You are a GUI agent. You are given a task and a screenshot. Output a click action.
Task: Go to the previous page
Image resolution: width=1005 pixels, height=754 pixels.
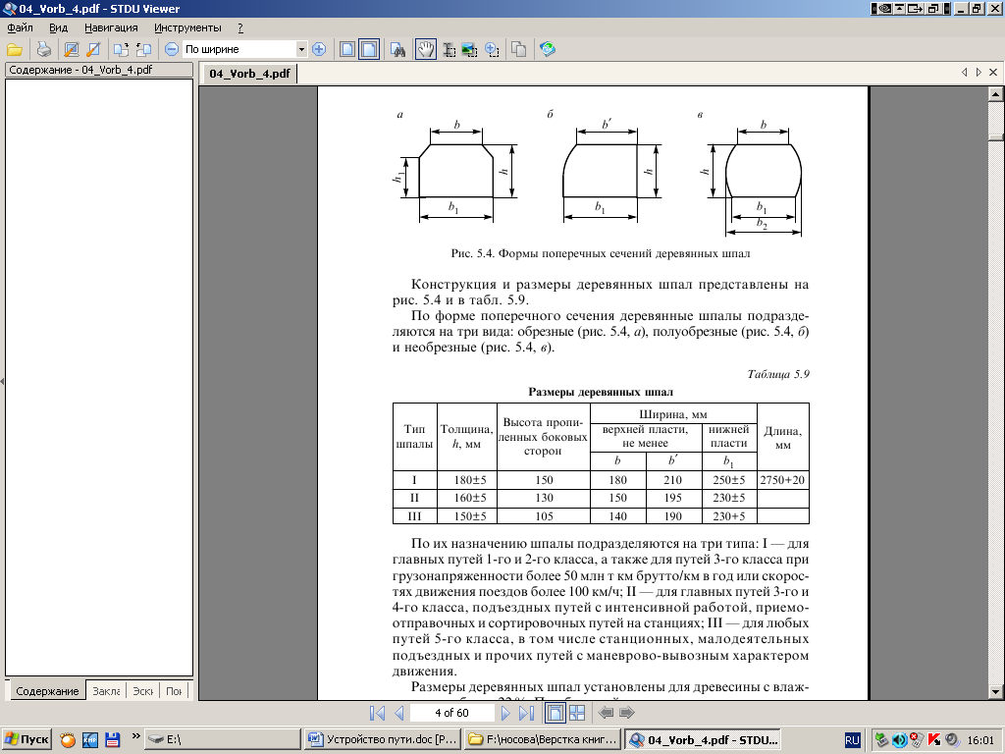click(x=398, y=713)
